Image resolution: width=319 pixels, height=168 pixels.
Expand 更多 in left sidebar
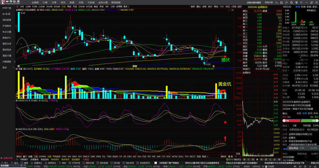[8, 68]
